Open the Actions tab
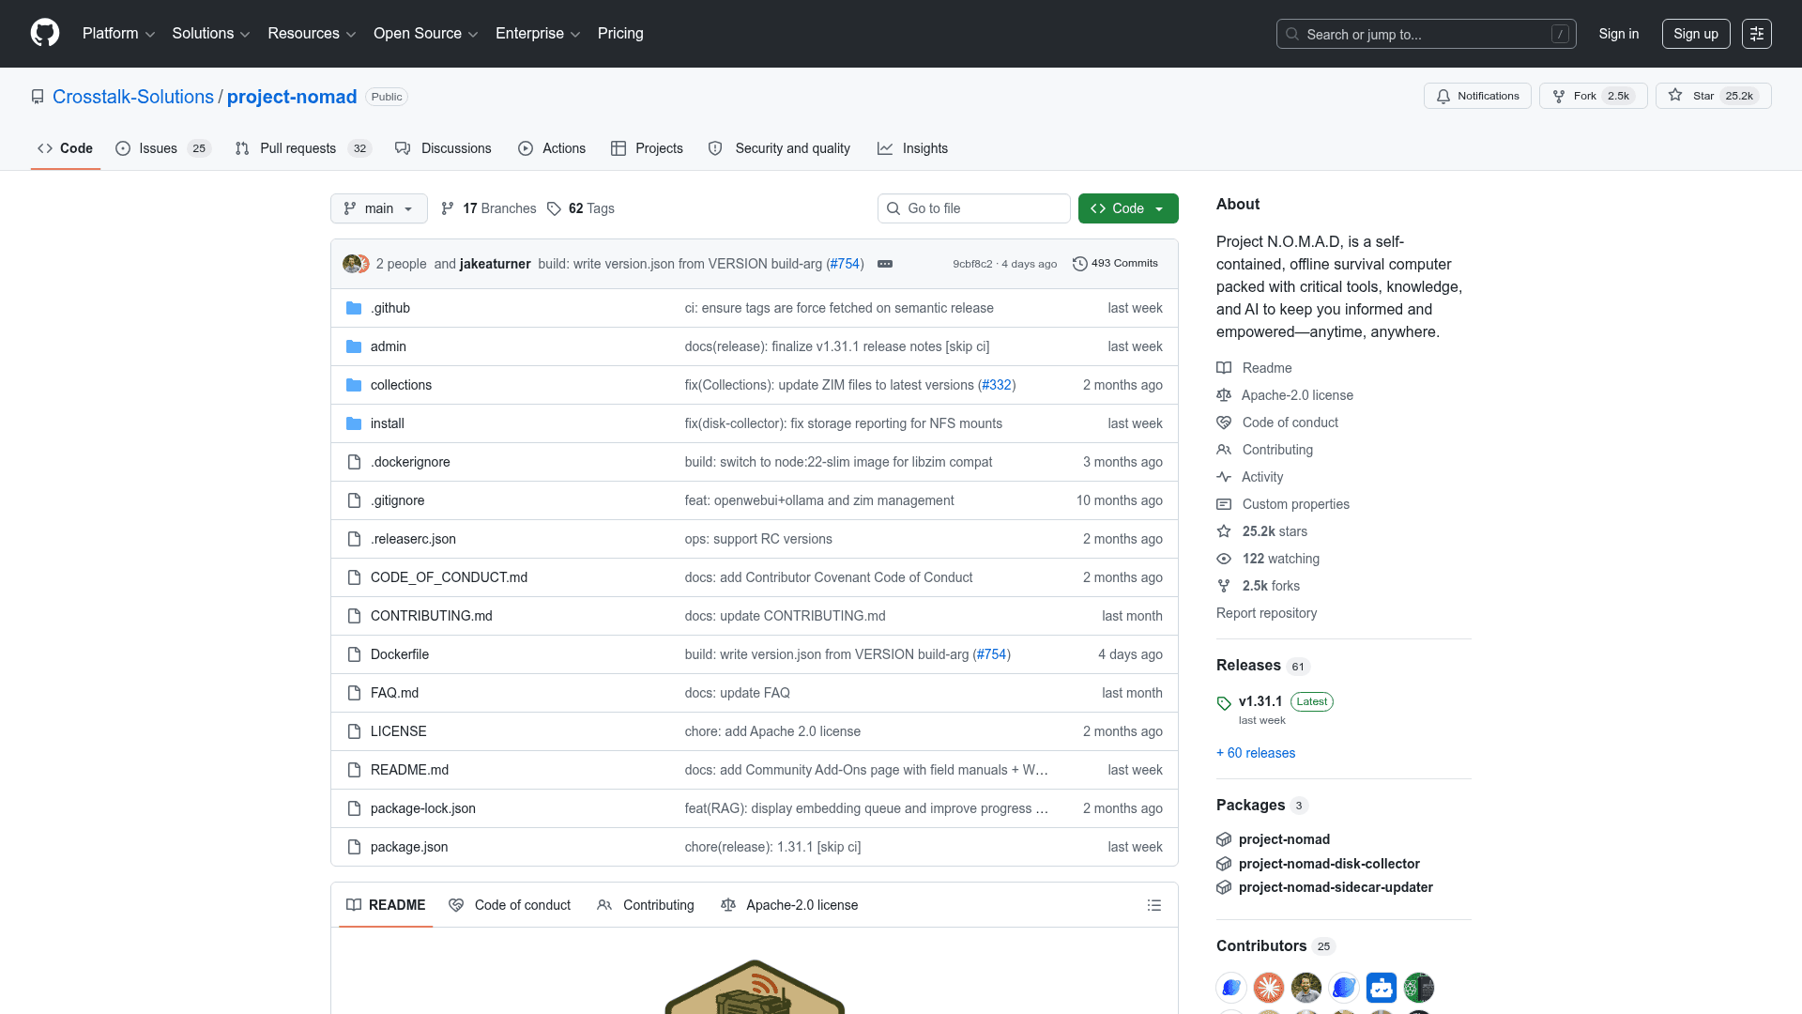 click(552, 148)
